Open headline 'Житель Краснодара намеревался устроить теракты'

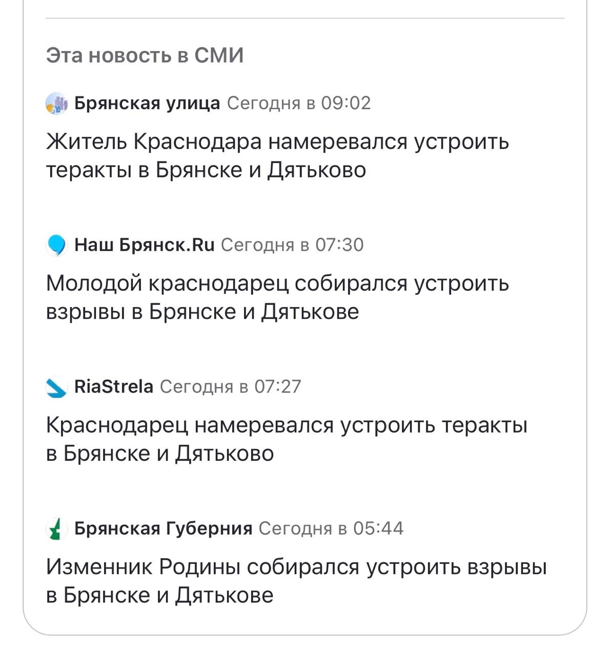tap(277, 155)
